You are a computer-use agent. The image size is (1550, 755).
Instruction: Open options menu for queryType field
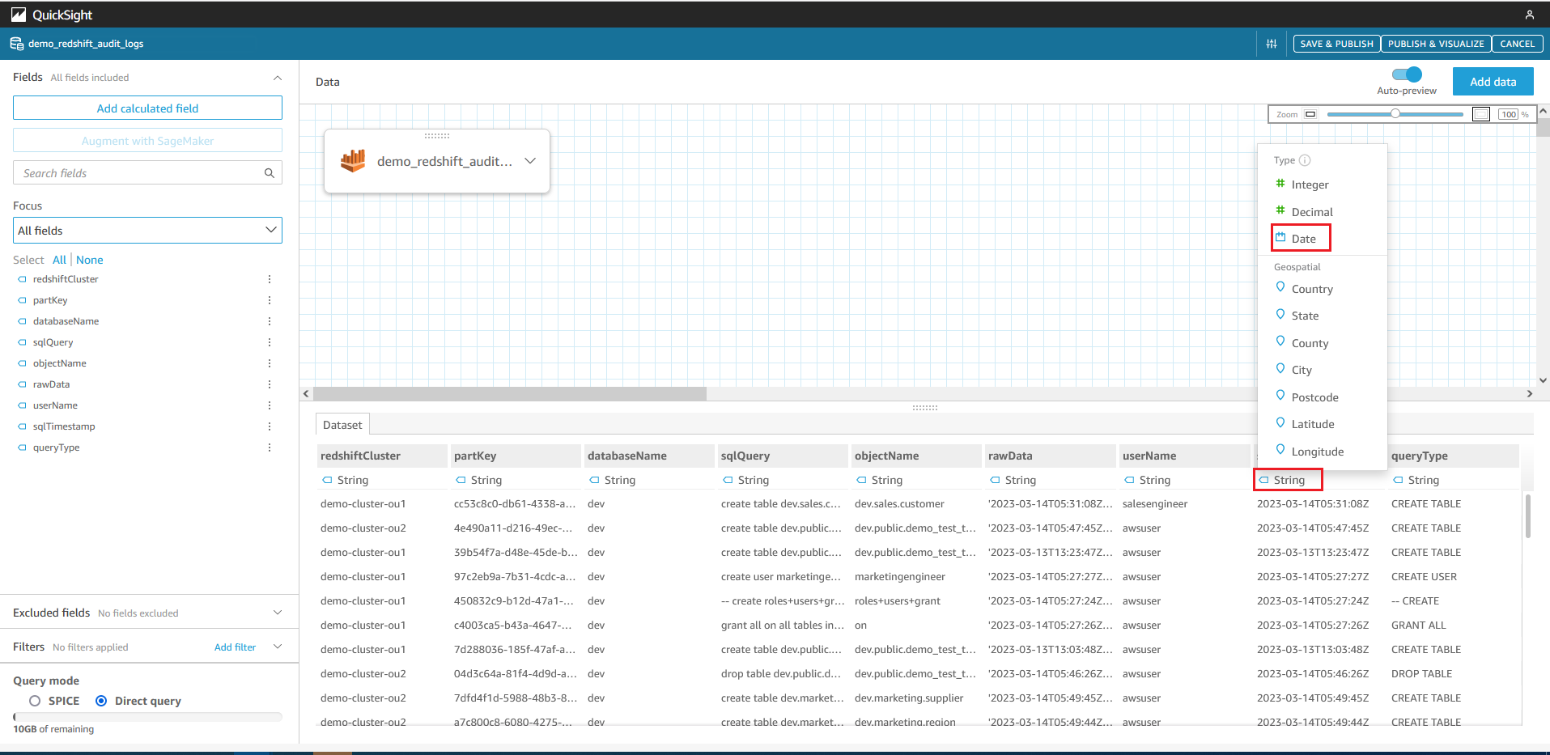(270, 447)
